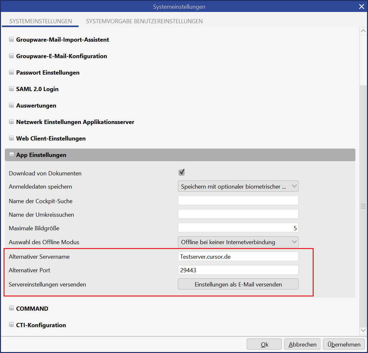The width and height of the screenshot is (368, 353).
Task: Click the Alternativer Servername input field
Action: tap(238, 257)
